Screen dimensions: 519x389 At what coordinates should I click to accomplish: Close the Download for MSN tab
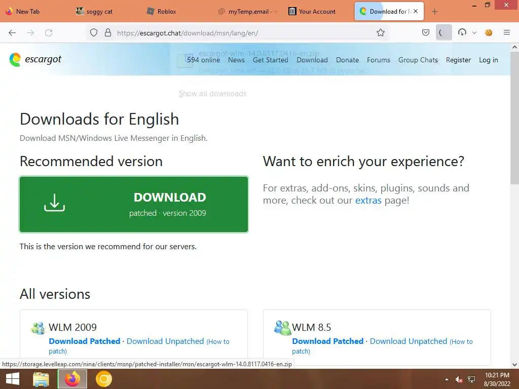(x=416, y=11)
